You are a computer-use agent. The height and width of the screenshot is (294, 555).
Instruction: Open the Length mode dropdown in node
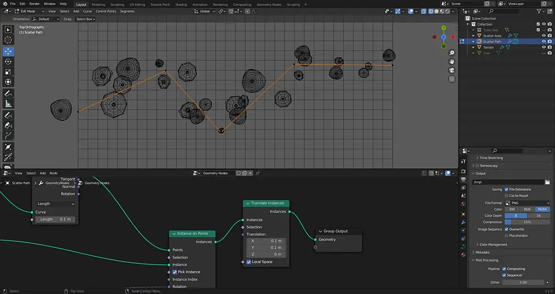(55, 204)
